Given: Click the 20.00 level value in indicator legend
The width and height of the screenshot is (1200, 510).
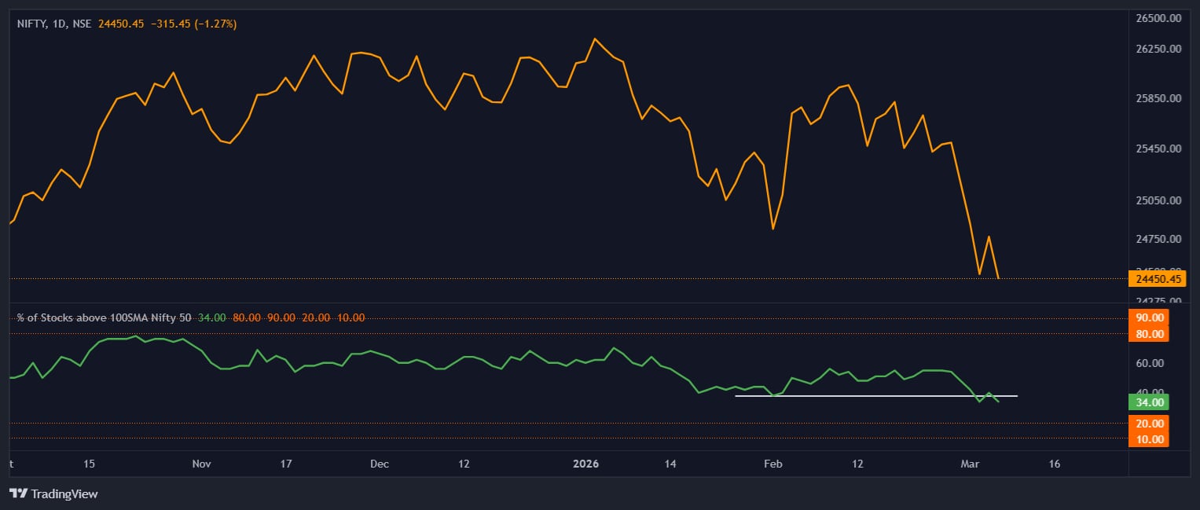Looking at the screenshot, I should pyautogui.click(x=316, y=317).
